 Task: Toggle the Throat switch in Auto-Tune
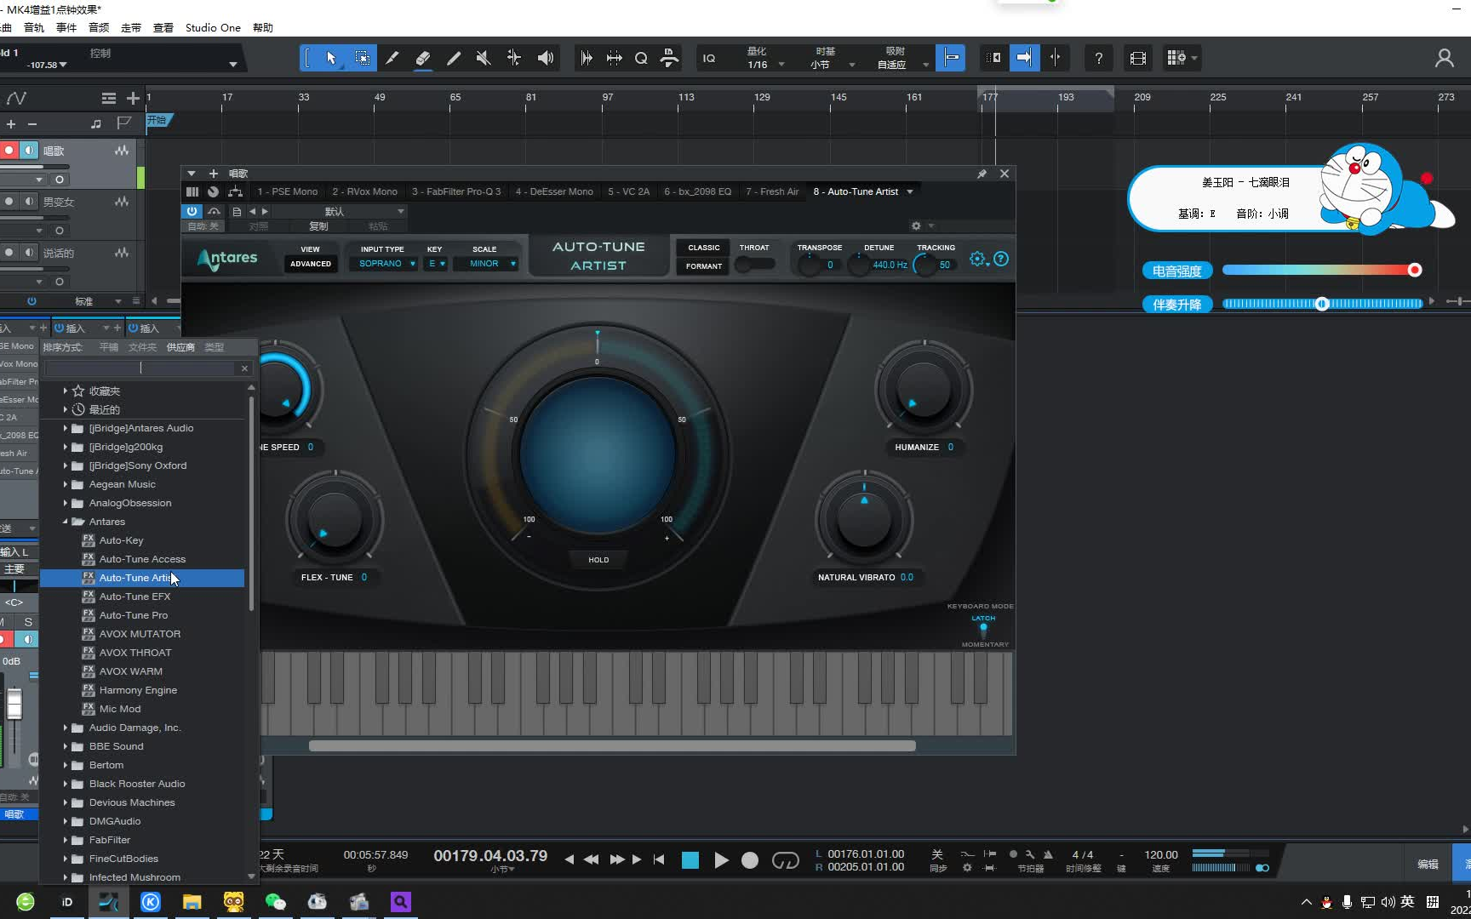(x=754, y=265)
